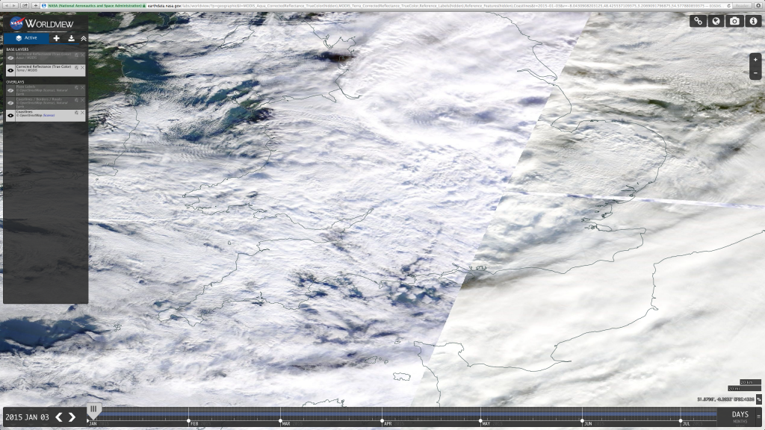The height and width of the screenshot is (430, 765).
Task: Go to the previous day
Action: tap(59, 417)
